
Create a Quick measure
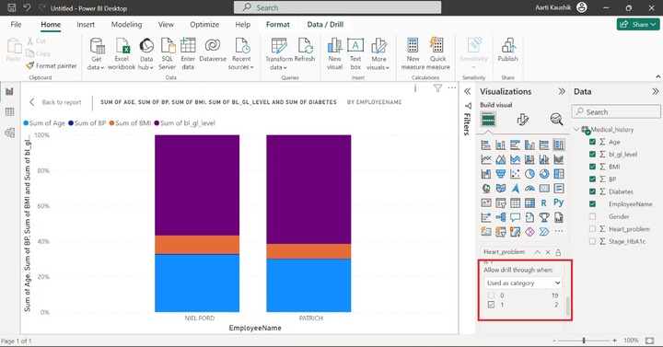437,53
